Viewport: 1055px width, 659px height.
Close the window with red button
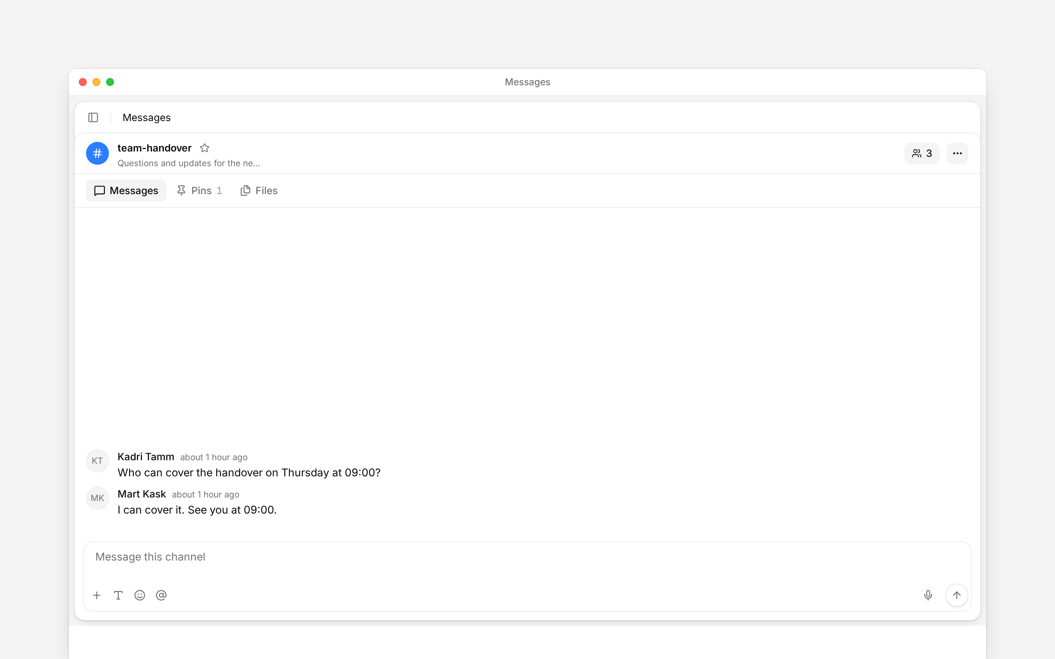[x=83, y=82]
